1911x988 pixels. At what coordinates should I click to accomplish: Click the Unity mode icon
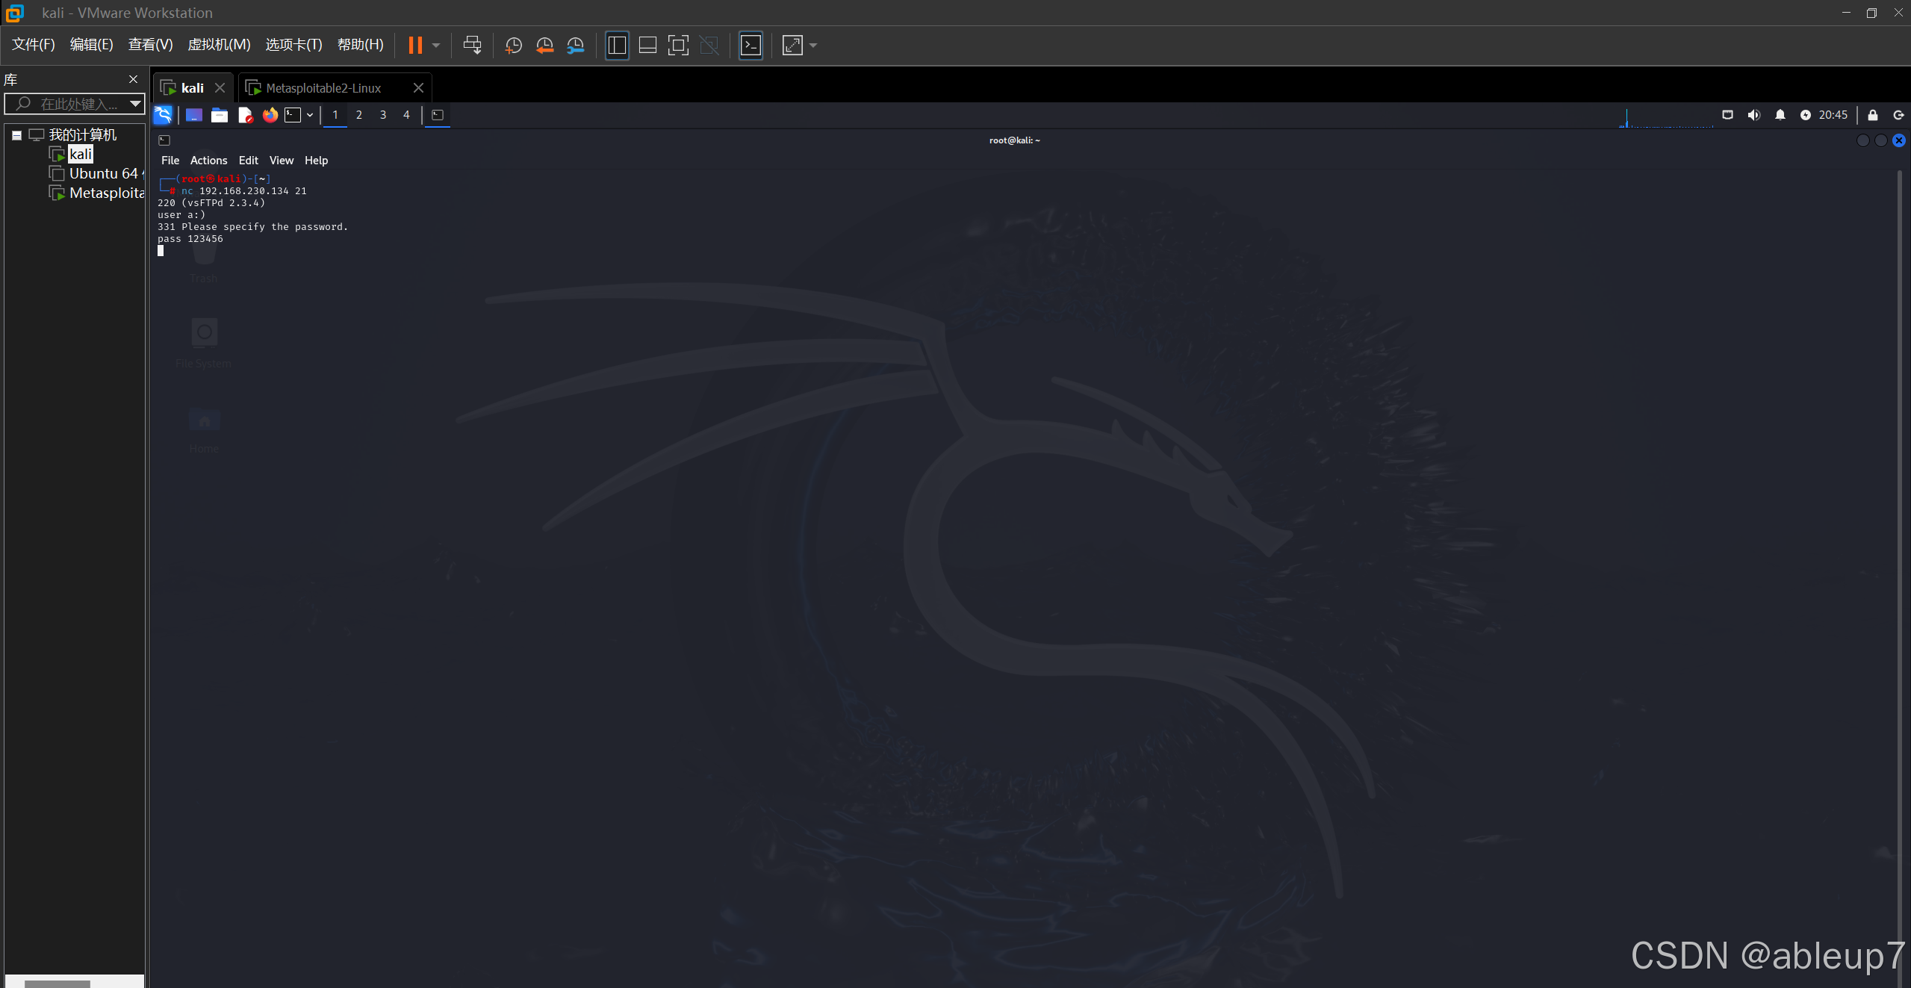coord(709,46)
